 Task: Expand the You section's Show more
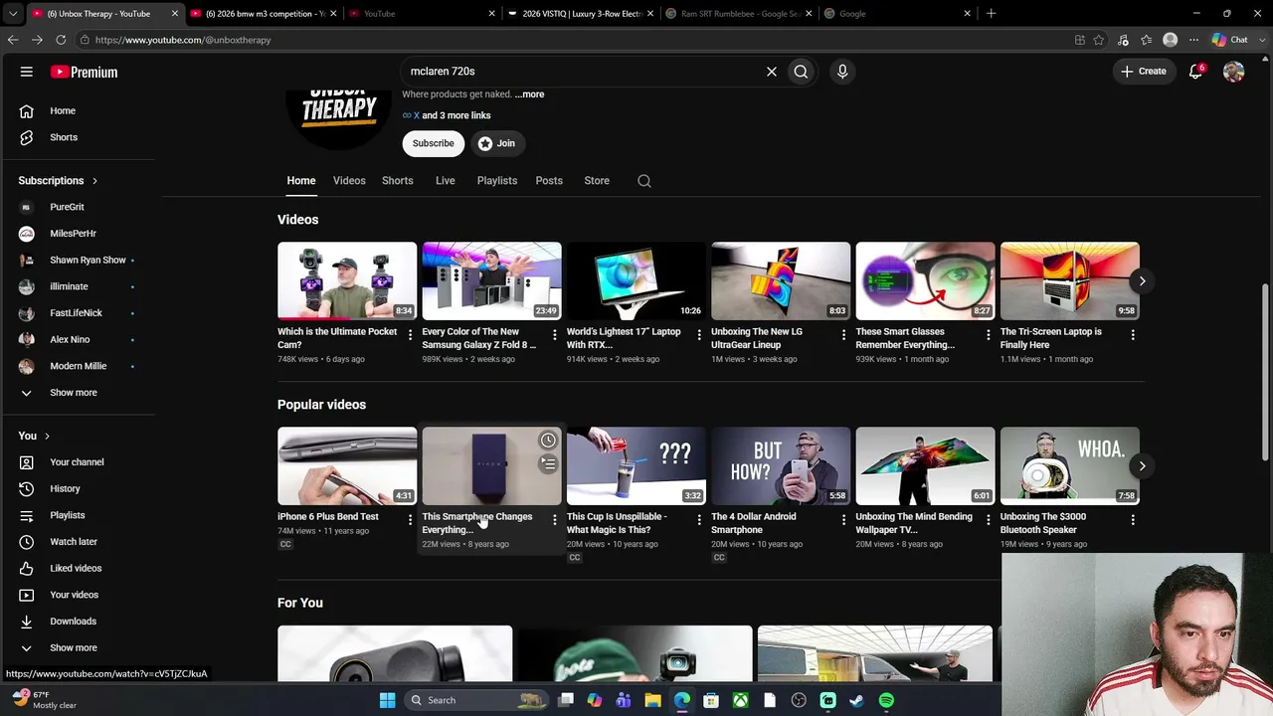[74, 647]
